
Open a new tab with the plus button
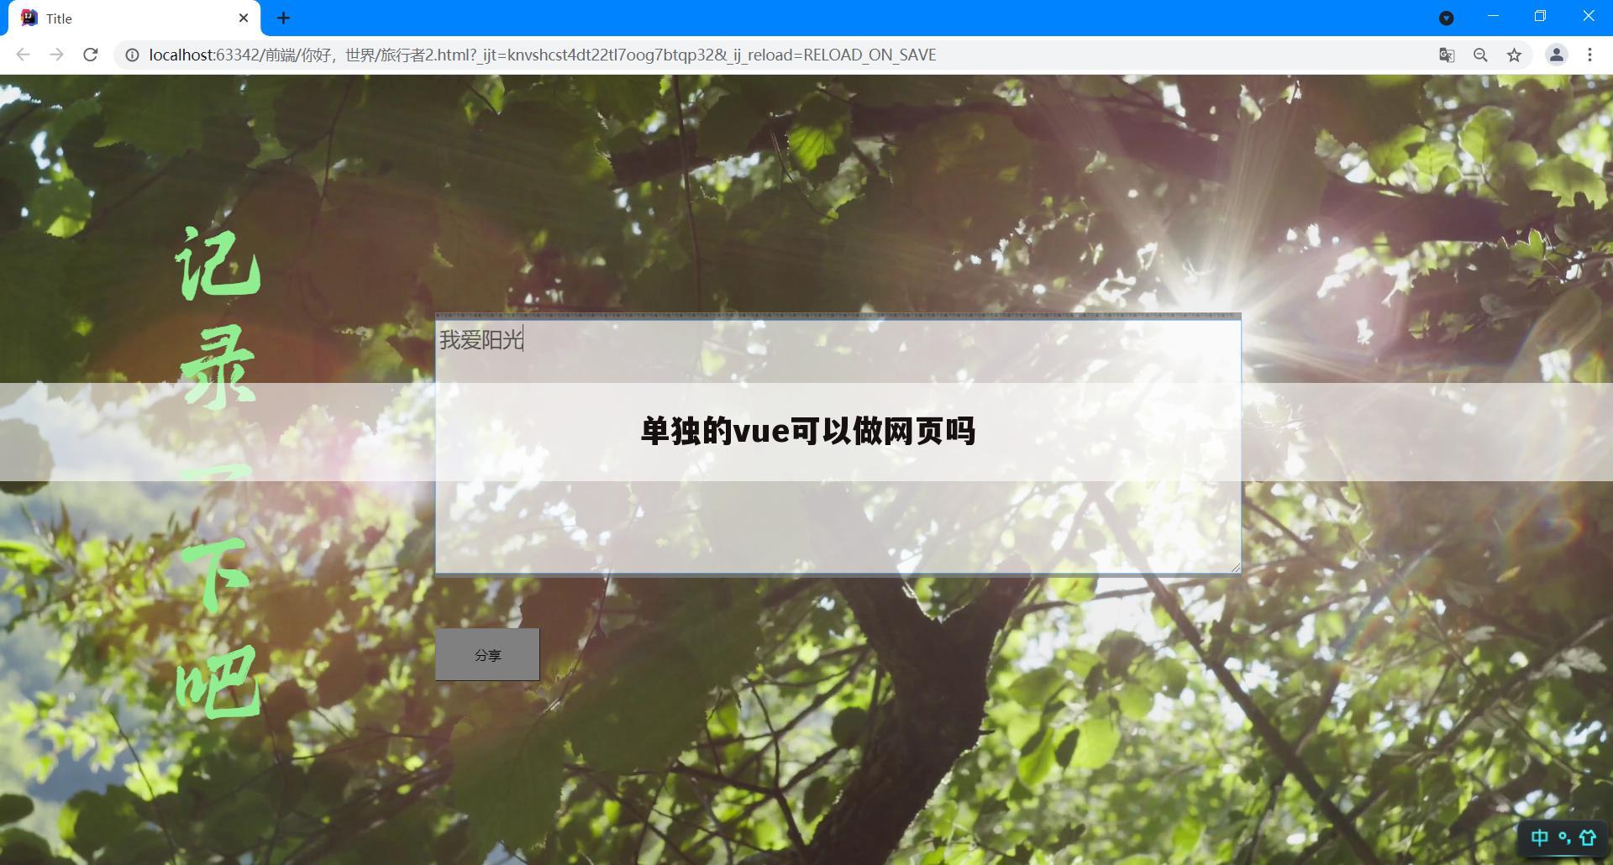pos(283,18)
